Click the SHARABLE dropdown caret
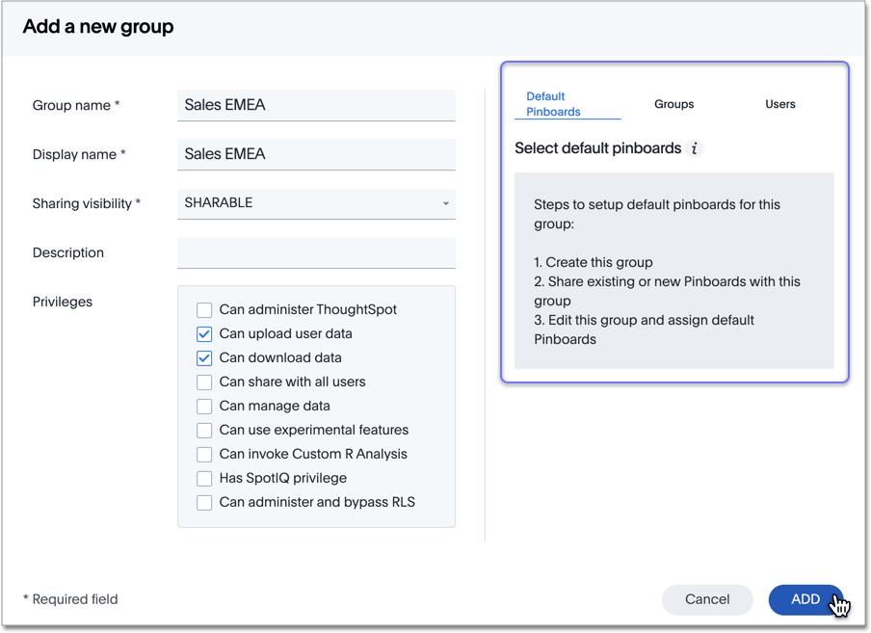The image size is (871, 633). (x=445, y=203)
